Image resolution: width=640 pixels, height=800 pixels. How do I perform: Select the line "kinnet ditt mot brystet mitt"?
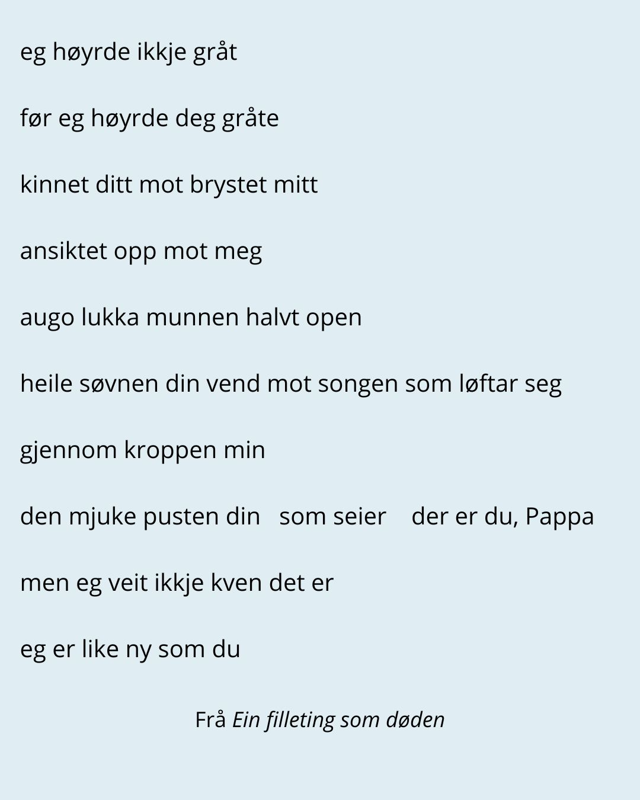point(169,185)
